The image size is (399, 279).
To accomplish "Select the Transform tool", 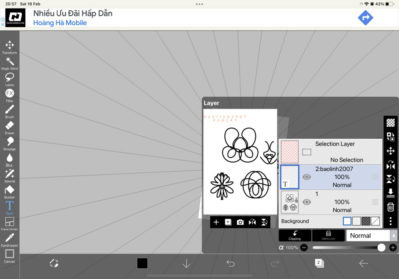I will click(9, 47).
